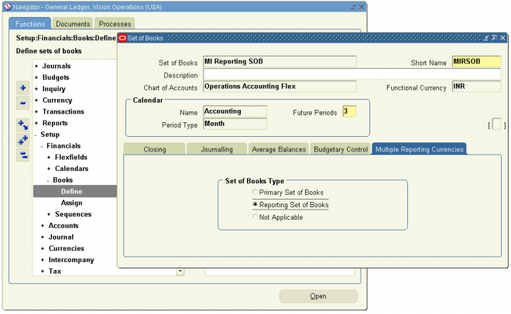Screen dimensions: 511x314
Task: Minimize the Navigator window
Action: tap(353, 7)
